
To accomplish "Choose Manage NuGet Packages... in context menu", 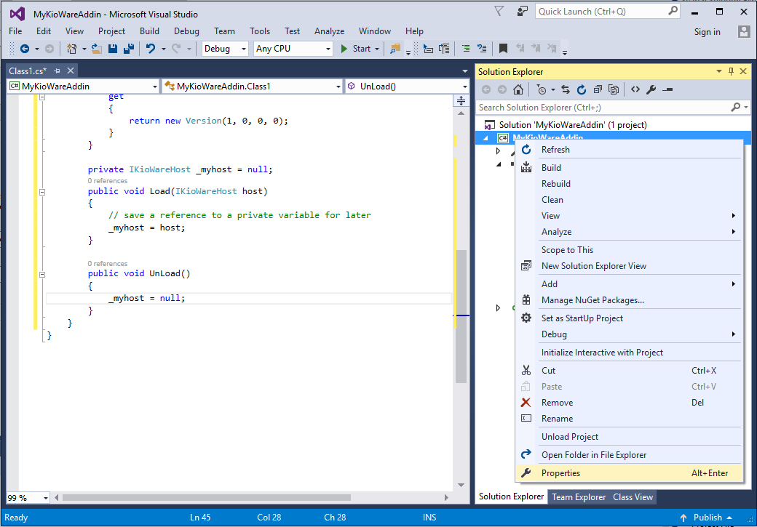I will 629,300.
